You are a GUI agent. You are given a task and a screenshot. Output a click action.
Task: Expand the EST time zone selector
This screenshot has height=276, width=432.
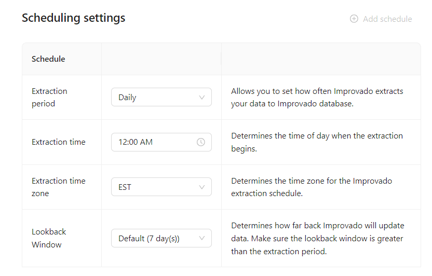[161, 187]
